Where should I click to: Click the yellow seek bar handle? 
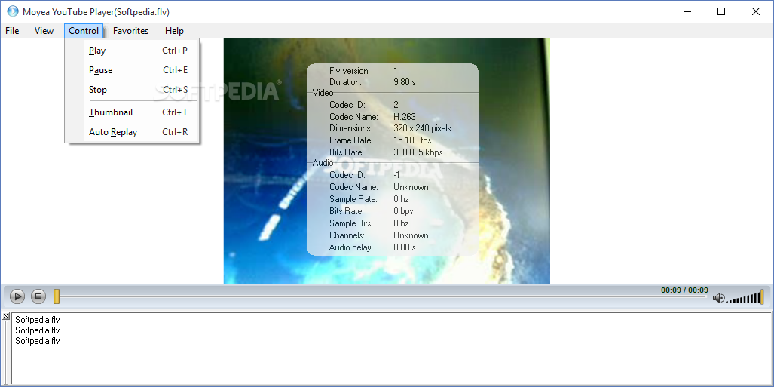[57, 296]
